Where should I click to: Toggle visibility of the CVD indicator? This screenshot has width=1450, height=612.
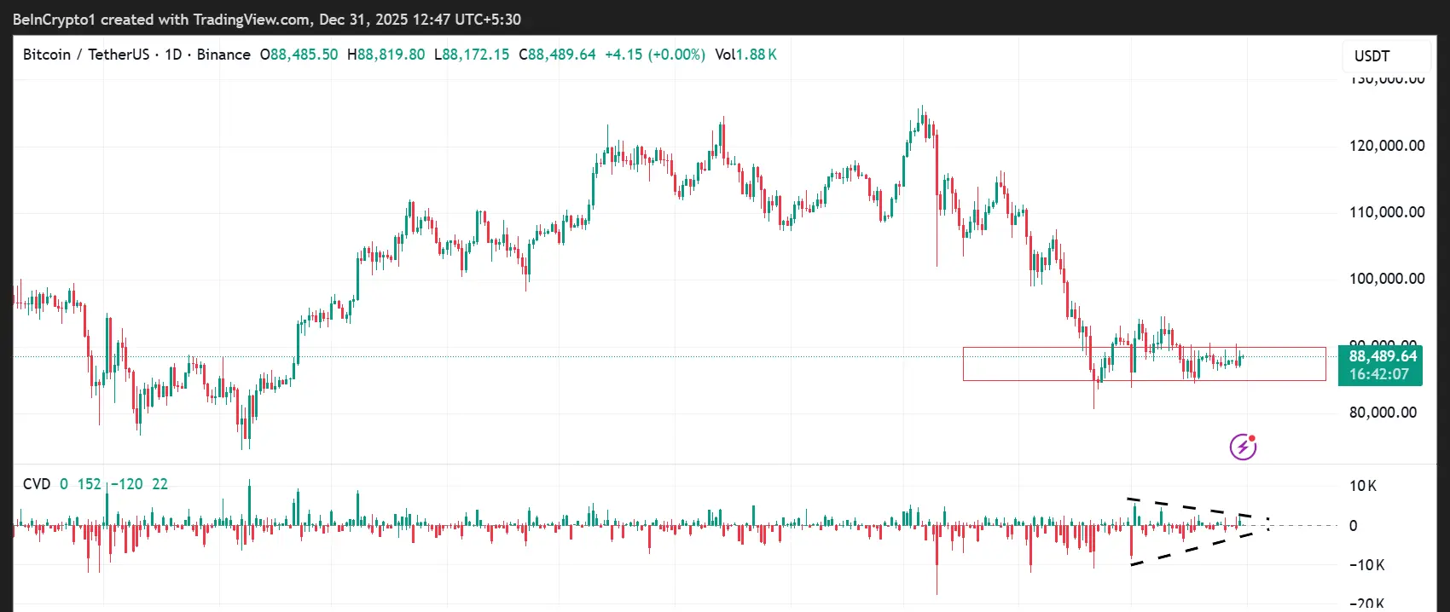coord(38,483)
